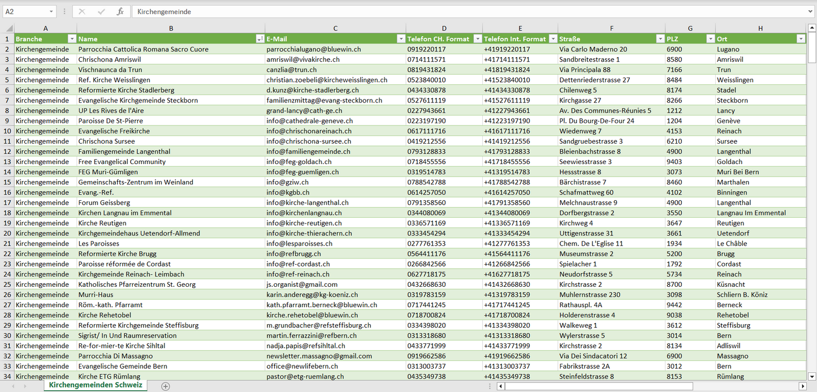Open the PLZ column filter dropdown

point(710,39)
